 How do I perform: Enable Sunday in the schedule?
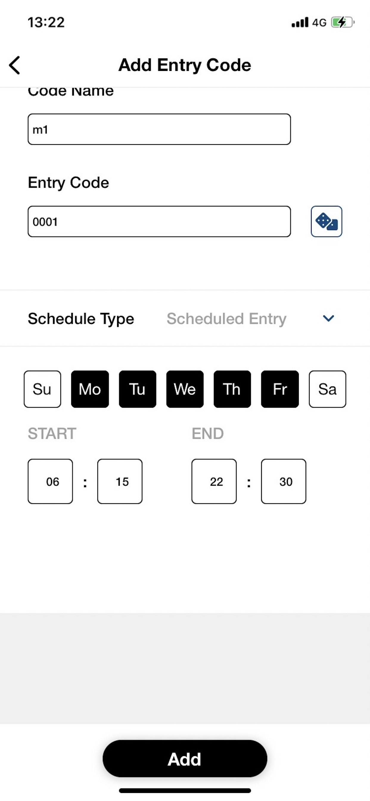(42, 389)
